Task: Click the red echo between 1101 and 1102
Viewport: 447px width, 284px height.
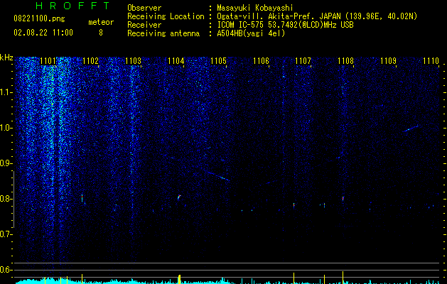Action: click(x=82, y=197)
